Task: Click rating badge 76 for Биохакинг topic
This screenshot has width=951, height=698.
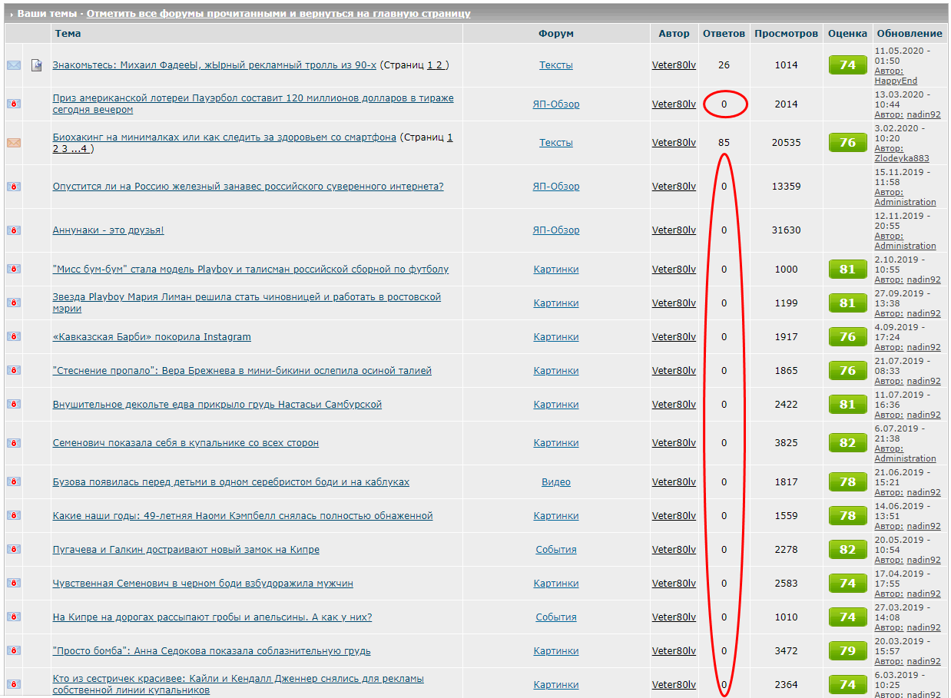Action: [847, 143]
